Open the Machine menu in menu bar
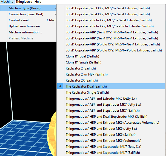This screenshot has width=166, height=156. 7,2
